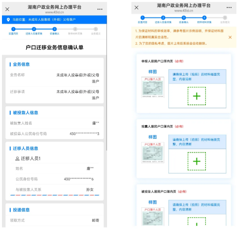
Task: Tap the plus icon to upload 申报人居民户口簿内页
Action: coord(196,96)
